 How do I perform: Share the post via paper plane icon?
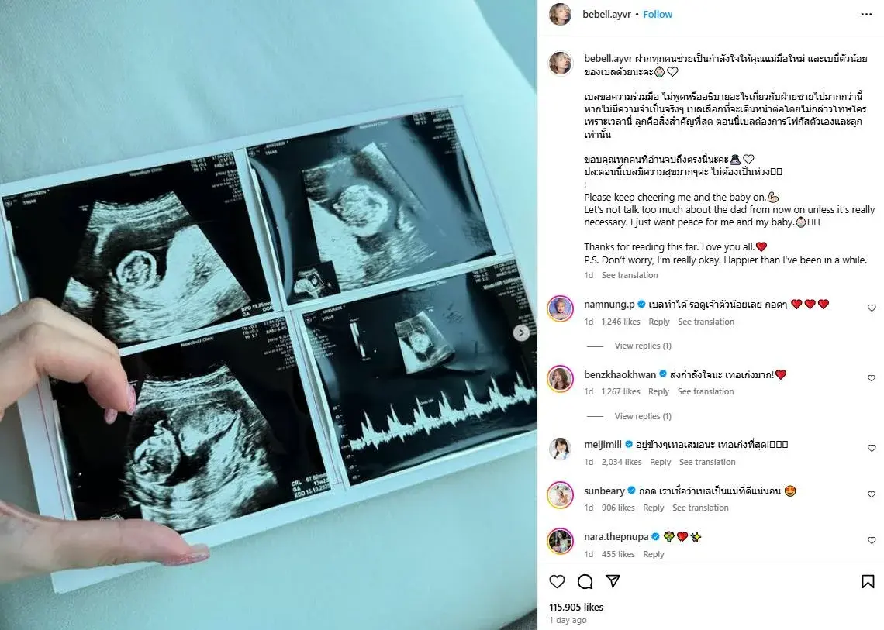click(613, 581)
